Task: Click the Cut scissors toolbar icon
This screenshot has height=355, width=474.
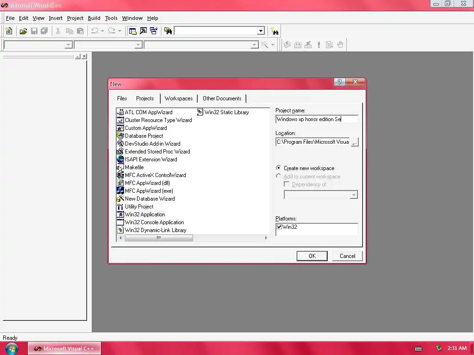Action: pos(58,31)
